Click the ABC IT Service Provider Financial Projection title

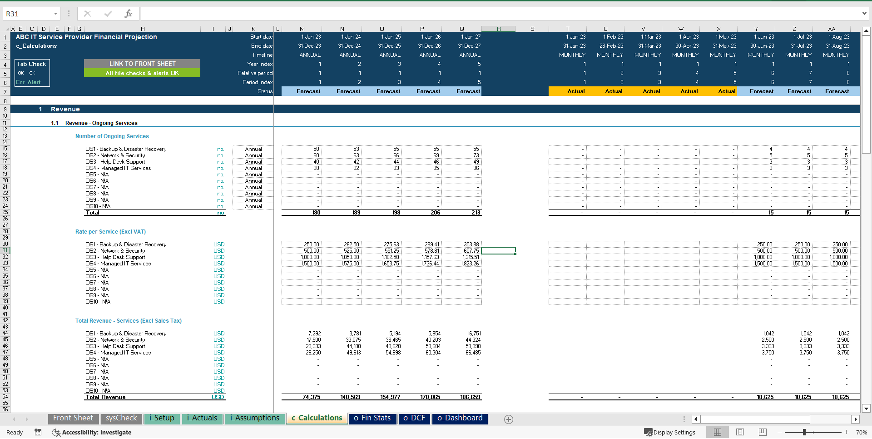[86, 37]
